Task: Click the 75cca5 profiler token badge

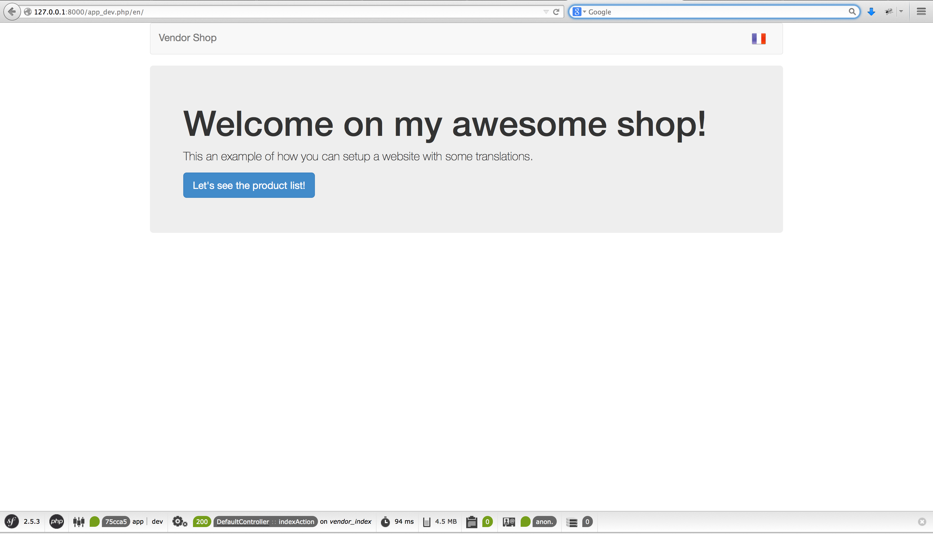Action: [x=116, y=521]
